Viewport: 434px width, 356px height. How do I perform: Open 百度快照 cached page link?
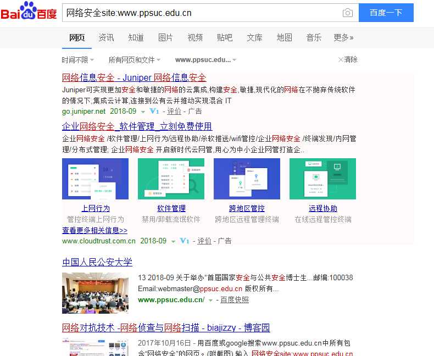coord(235,300)
